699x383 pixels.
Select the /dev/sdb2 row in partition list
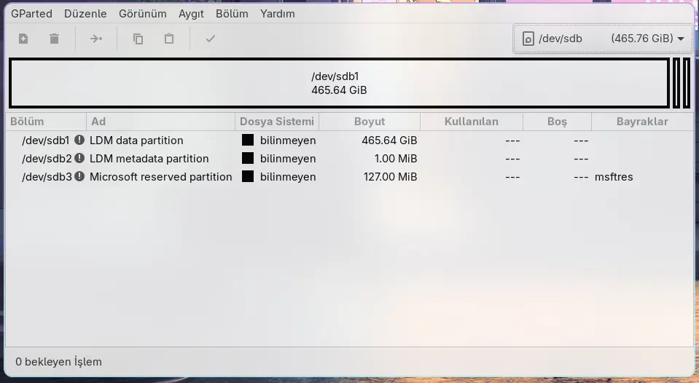350,159
